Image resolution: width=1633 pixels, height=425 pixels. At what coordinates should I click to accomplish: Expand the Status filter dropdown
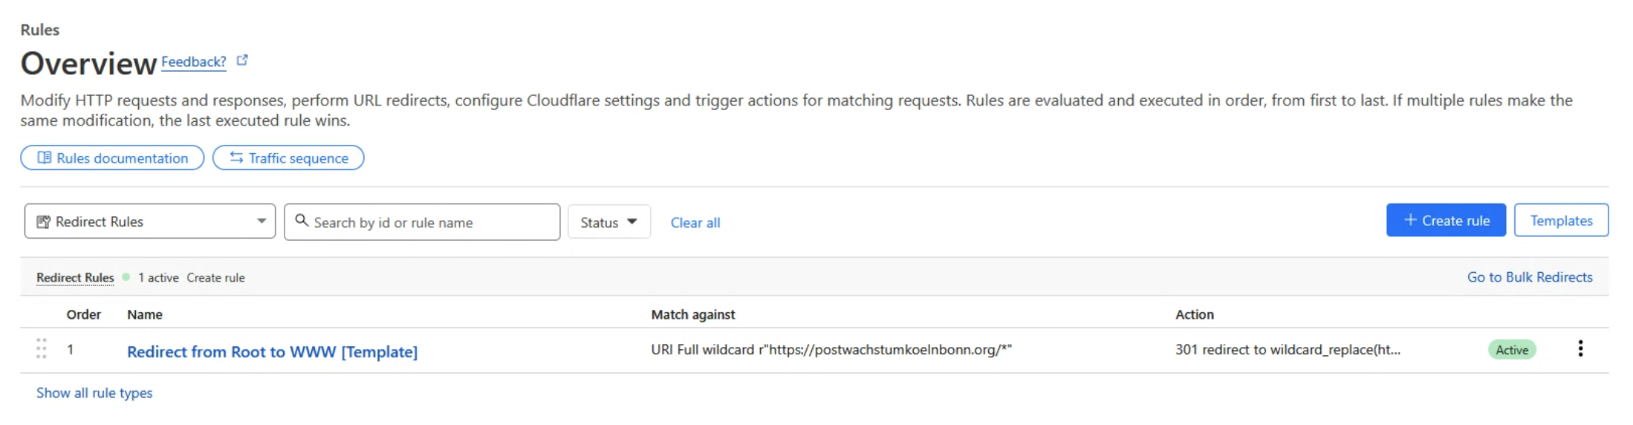point(609,222)
